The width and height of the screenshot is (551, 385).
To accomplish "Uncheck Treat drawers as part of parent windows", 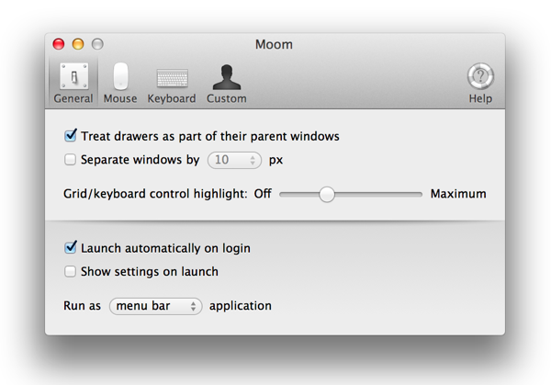I will click(71, 136).
